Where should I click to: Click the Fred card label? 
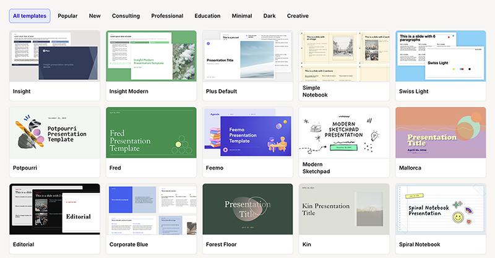[x=115, y=168]
